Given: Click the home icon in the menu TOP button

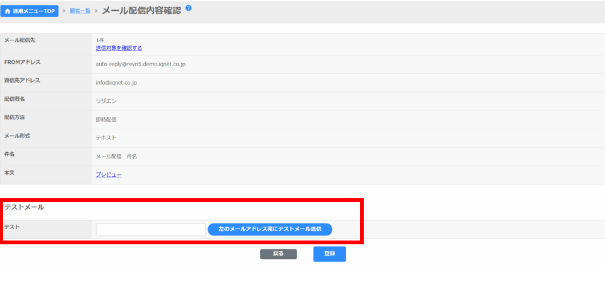Looking at the screenshot, I should click(x=8, y=11).
